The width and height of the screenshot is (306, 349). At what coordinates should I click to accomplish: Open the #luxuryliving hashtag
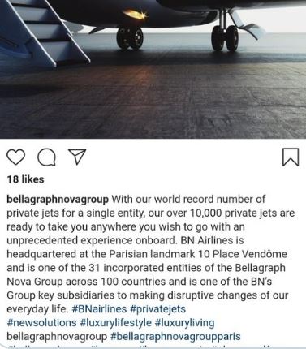pos(185,323)
